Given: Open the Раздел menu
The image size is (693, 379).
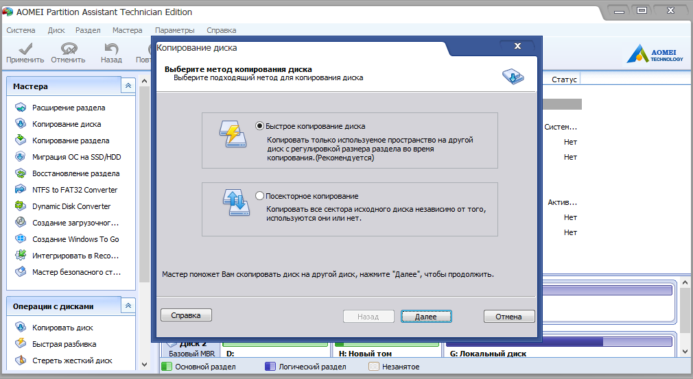Looking at the screenshot, I should [x=88, y=30].
